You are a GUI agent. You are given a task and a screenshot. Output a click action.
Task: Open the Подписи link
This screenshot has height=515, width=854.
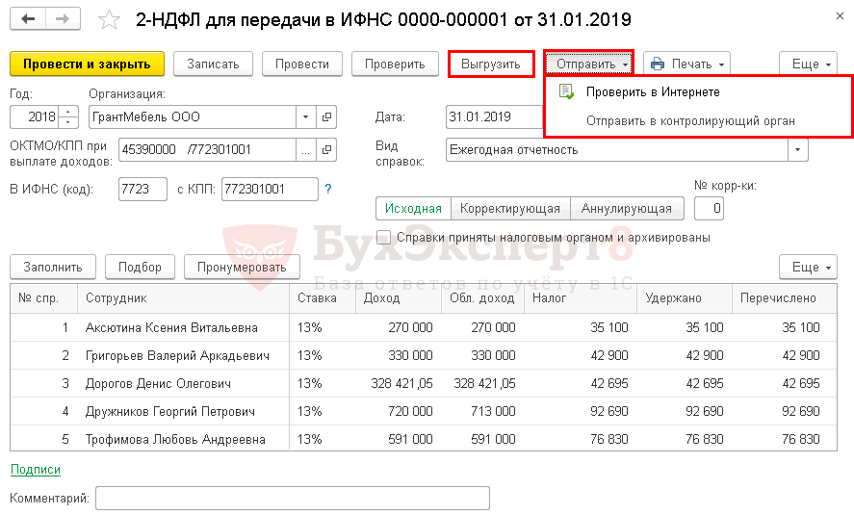(x=36, y=469)
